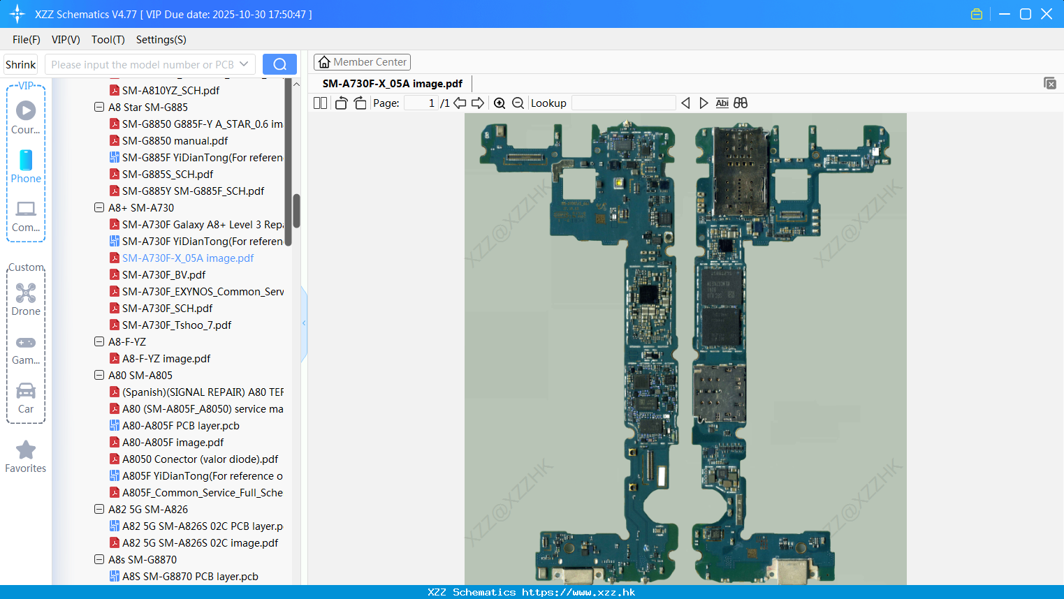The image size is (1064, 599).
Task: Open A8S SM-G8870 PCB layer.pcb
Action: [x=190, y=577]
